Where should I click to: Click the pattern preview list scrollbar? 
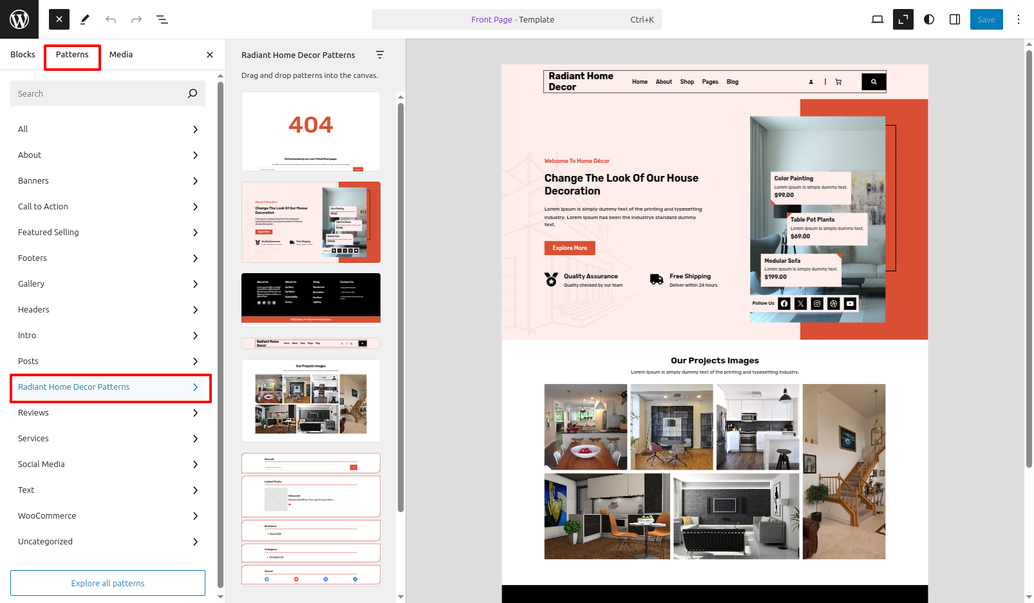(400, 306)
